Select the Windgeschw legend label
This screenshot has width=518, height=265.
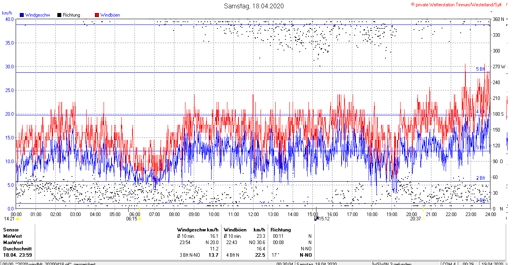tap(38, 15)
